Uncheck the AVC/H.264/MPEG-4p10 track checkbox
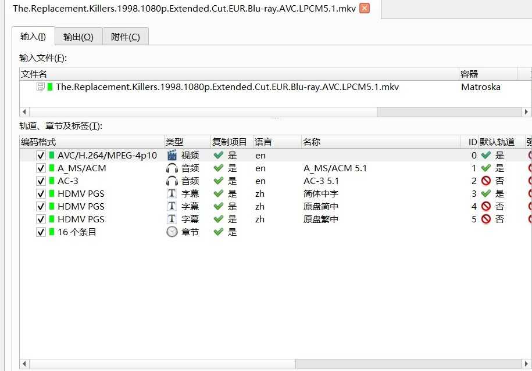 click(x=41, y=156)
